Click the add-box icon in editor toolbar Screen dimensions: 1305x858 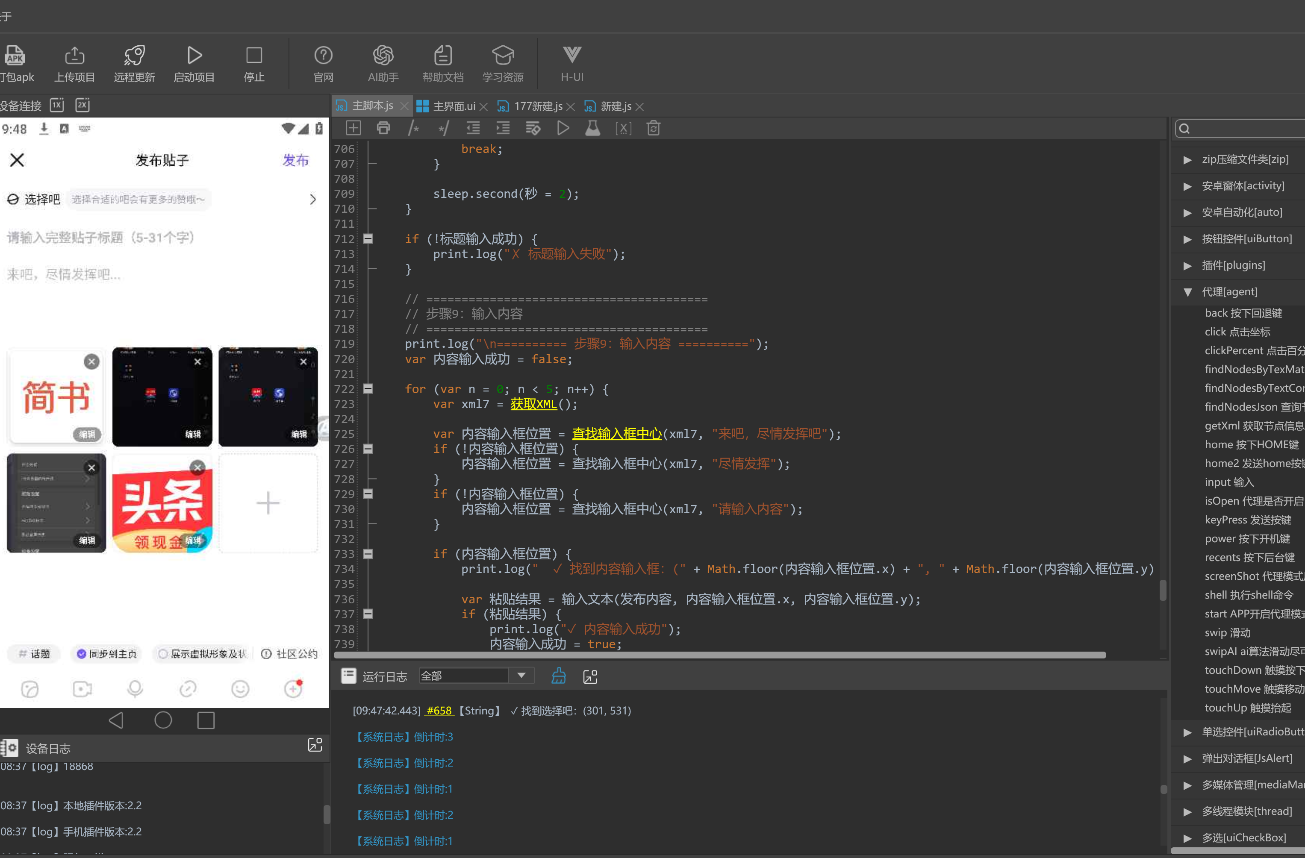pos(353,128)
